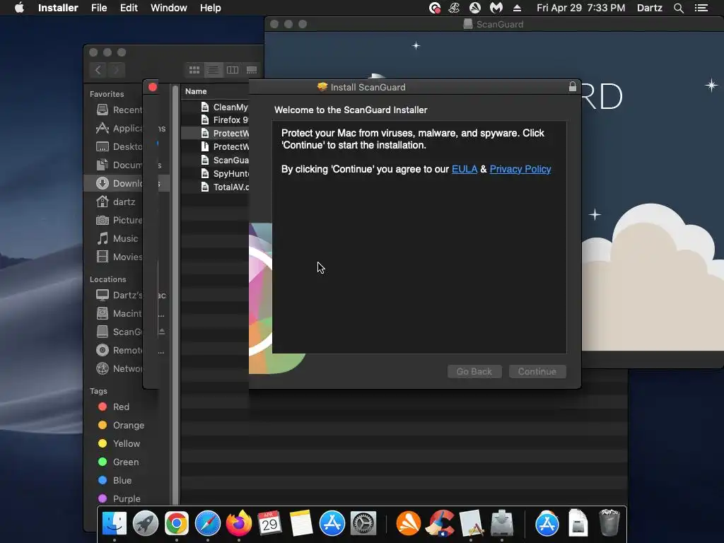
Task: Open the File menu
Action: (99, 8)
